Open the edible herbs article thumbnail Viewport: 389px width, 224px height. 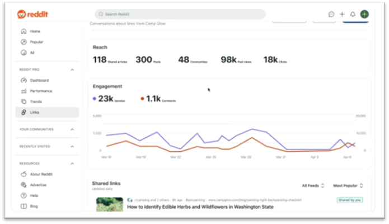point(109,204)
